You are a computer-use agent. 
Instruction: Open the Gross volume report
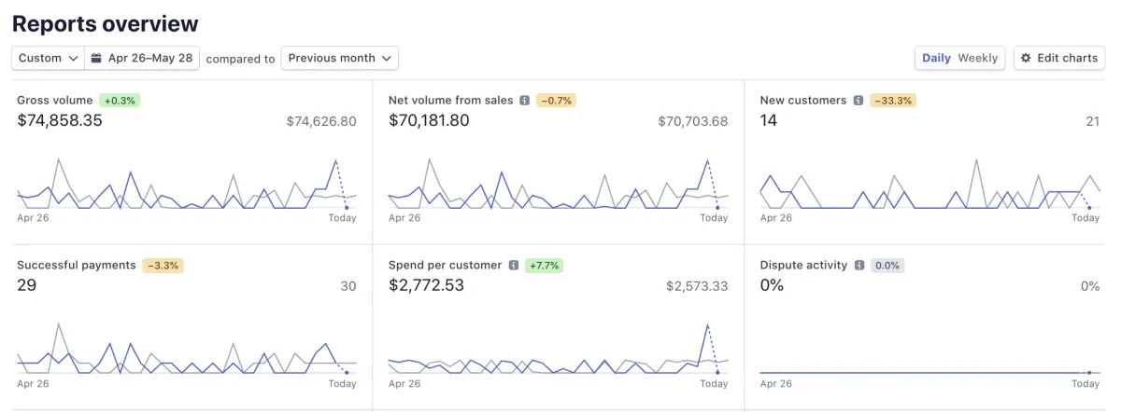click(x=55, y=101)
